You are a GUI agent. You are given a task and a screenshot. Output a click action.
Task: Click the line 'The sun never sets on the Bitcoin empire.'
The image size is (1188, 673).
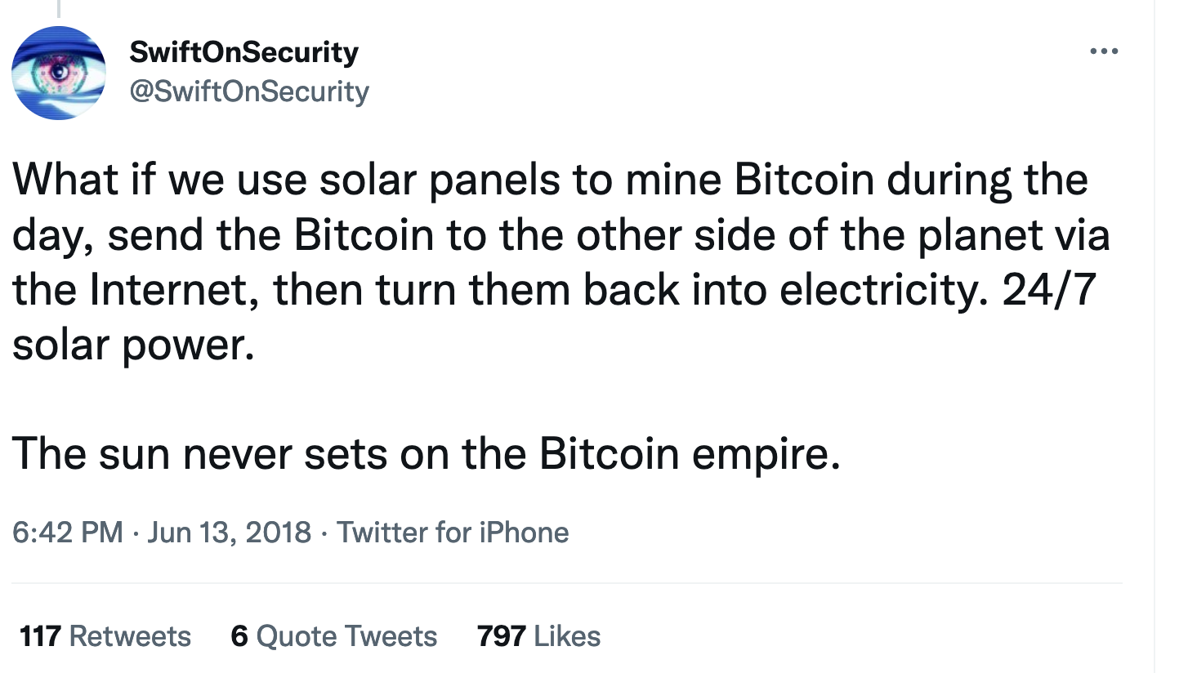coord(426,453)
